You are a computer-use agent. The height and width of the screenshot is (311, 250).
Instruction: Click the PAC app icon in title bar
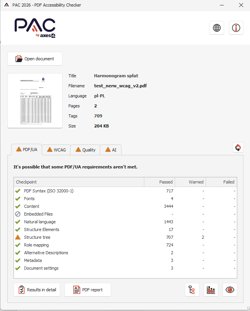pyautogui.click(x=7, y=5)
